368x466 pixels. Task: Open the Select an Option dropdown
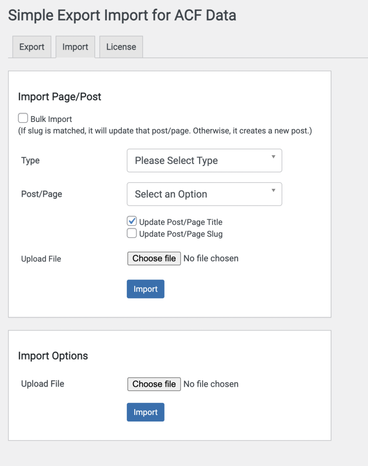(200, 194)
